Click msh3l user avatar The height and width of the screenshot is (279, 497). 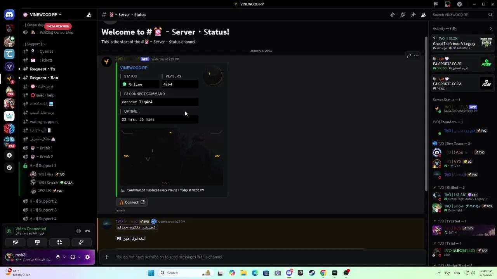coord(9,257)
